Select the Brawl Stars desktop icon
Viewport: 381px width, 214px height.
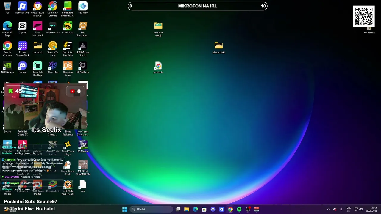point(68,28)
